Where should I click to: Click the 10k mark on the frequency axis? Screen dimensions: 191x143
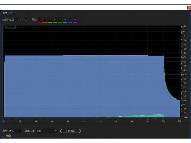(84, 121)
